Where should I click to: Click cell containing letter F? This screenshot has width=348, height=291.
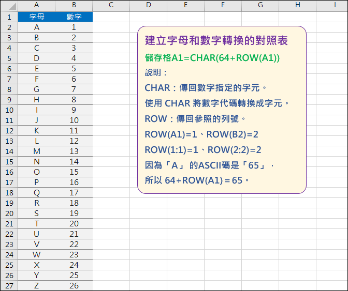point(37,79)
